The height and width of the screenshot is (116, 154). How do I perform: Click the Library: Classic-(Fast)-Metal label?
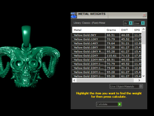coord(90,23)
